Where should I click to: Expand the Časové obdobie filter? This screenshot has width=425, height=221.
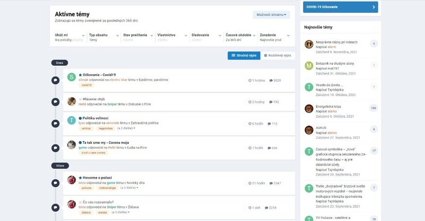[240, 37]
